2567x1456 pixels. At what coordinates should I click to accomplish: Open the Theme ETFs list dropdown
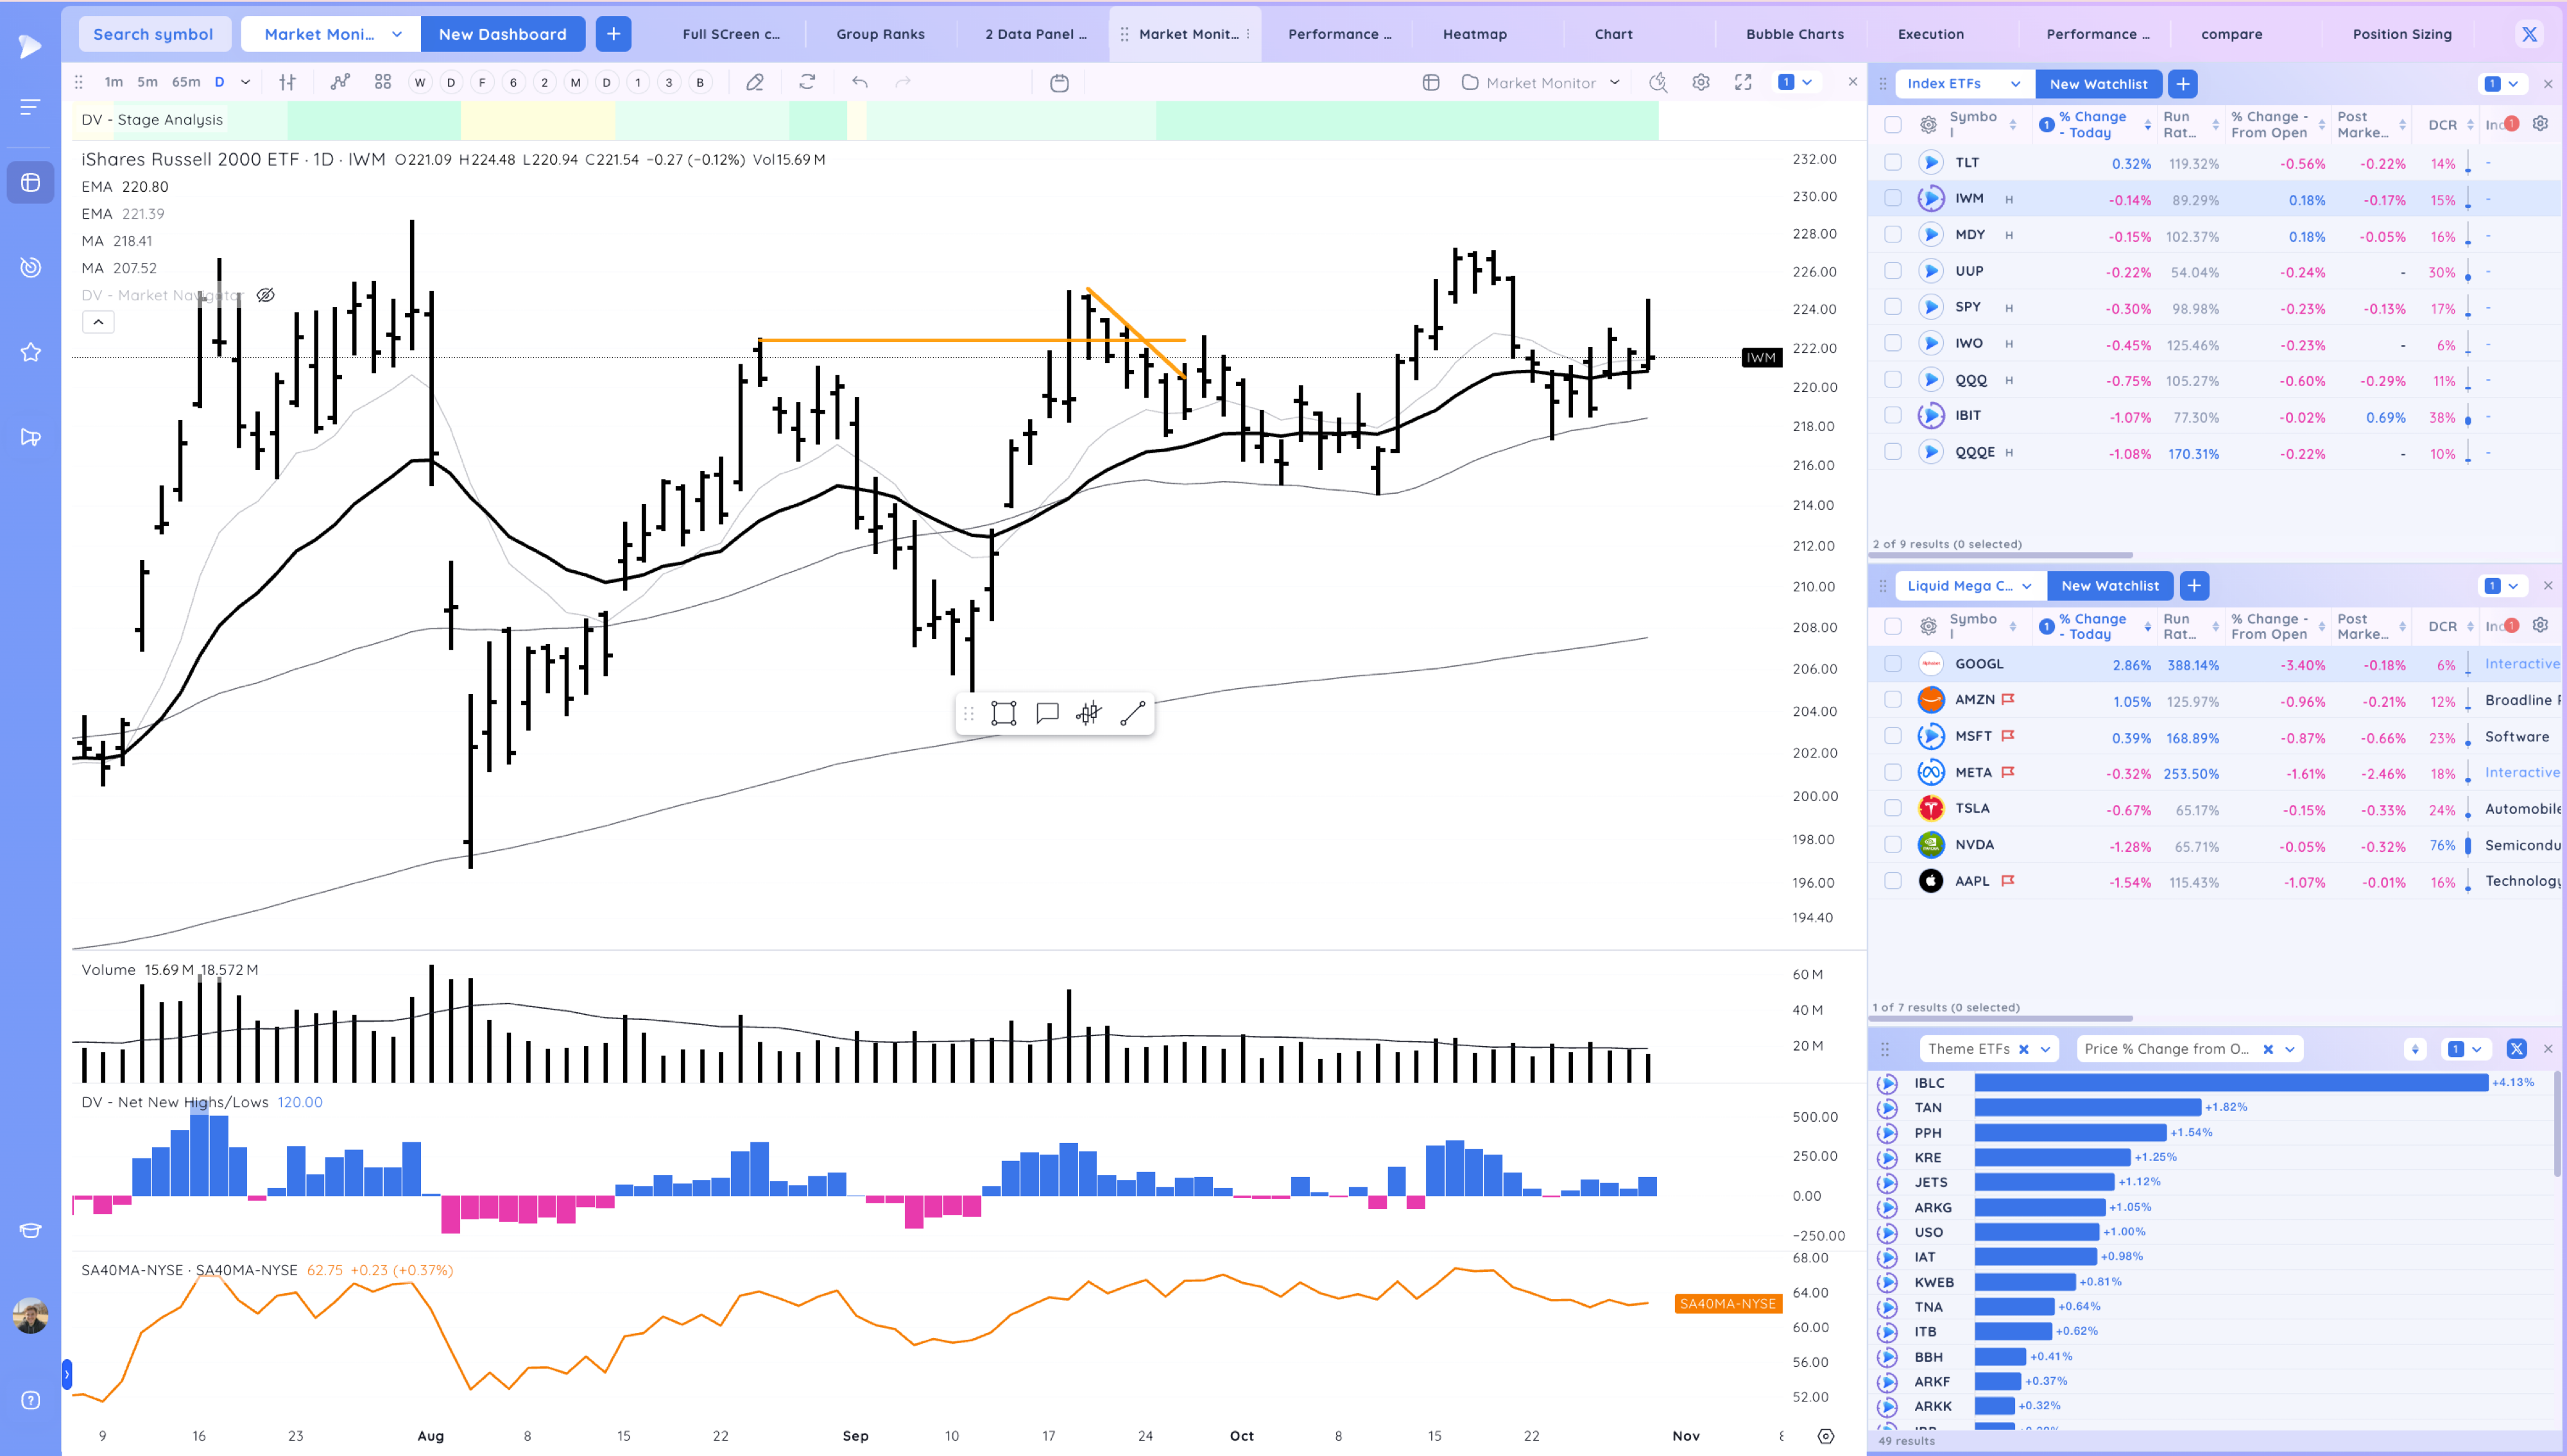(x=2045, y=1049)
